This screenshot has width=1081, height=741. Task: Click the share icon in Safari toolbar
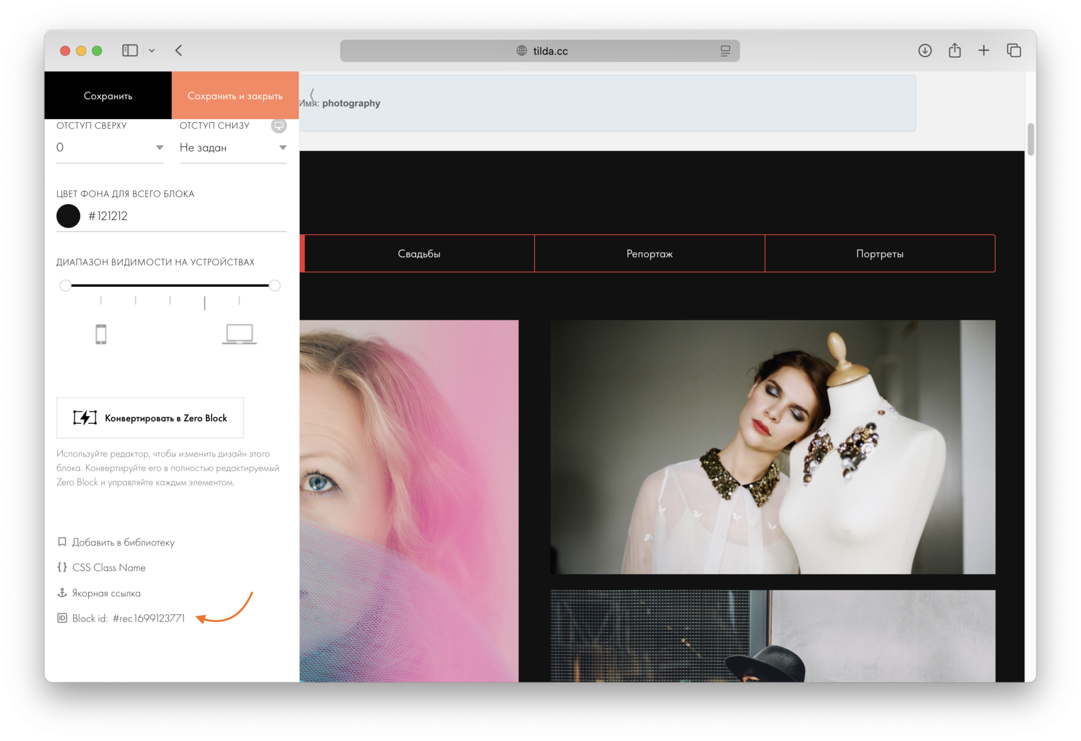tap(954, 50)
